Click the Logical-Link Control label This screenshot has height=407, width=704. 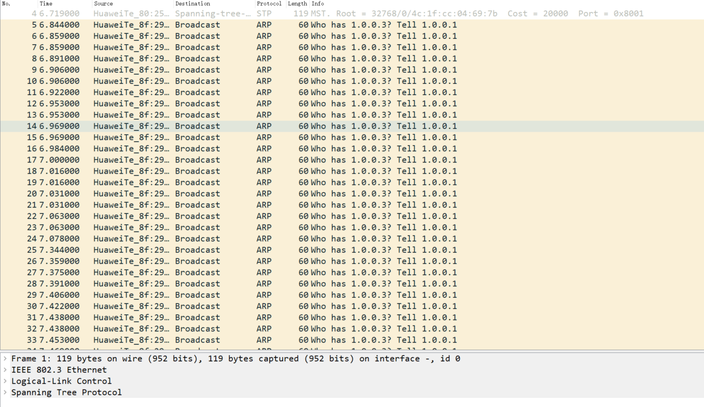pos(61,381)
